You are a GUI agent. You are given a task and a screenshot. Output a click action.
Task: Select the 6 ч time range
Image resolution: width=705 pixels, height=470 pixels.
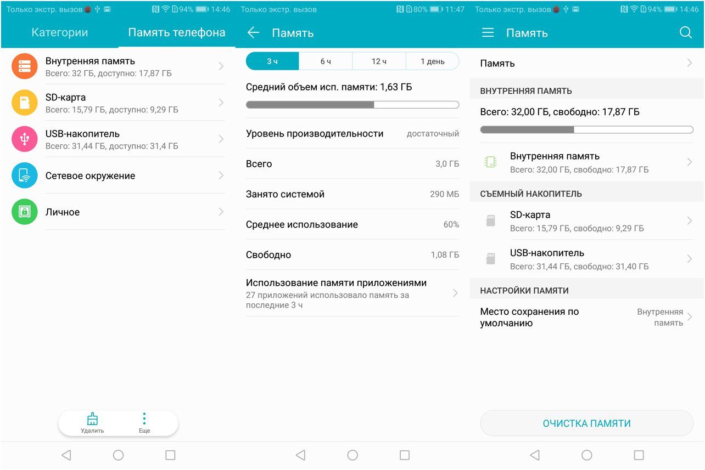pos(325,61)
